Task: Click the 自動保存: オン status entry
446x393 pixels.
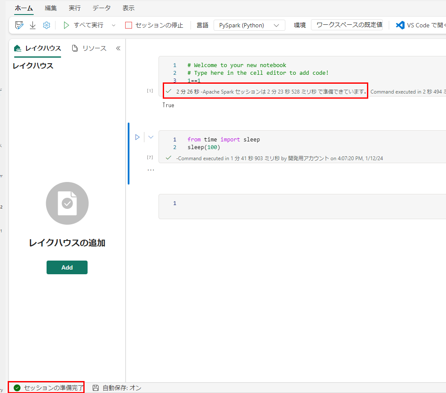Action: [117, 387]
